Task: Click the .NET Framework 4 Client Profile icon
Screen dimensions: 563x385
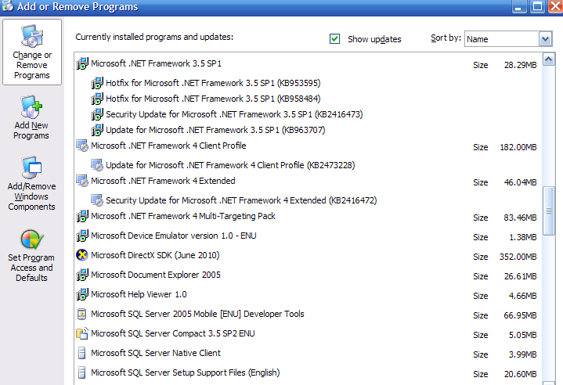Action: [x=82, y=146]
